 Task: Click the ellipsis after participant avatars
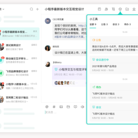pos(77,83)
